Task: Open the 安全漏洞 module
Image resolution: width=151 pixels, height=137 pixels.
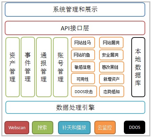Action: point(111,55)
